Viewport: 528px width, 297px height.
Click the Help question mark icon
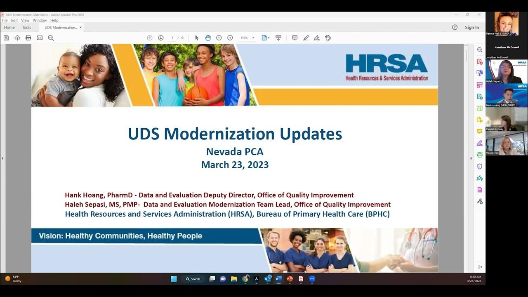pyautogui.click(x=455, y=27)
